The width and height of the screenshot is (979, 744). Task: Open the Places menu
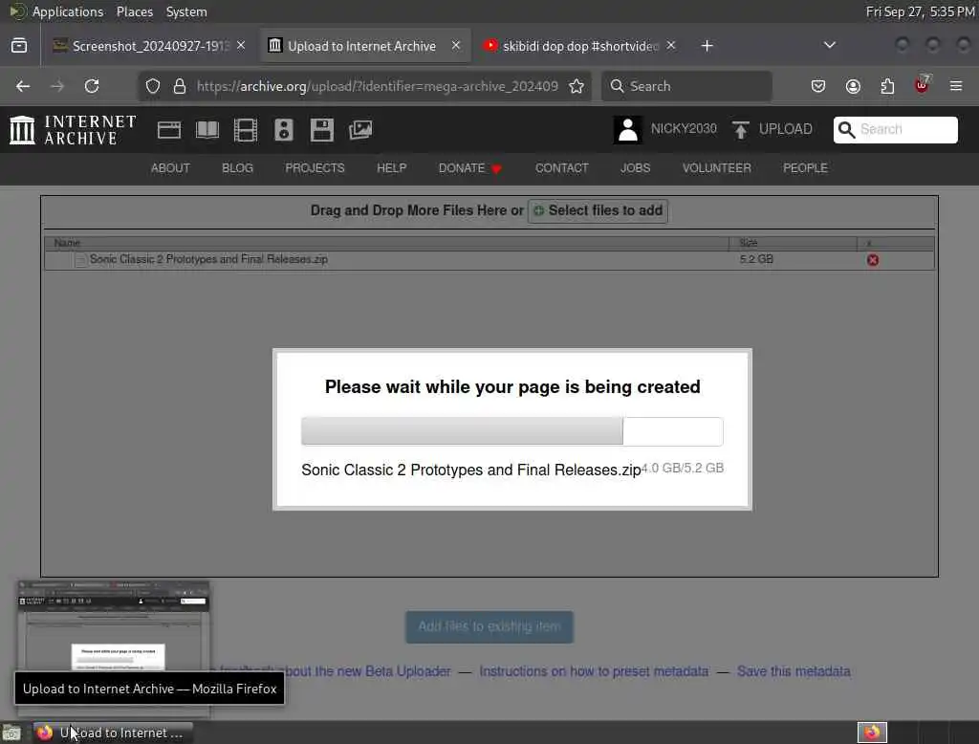coord(134,11)
